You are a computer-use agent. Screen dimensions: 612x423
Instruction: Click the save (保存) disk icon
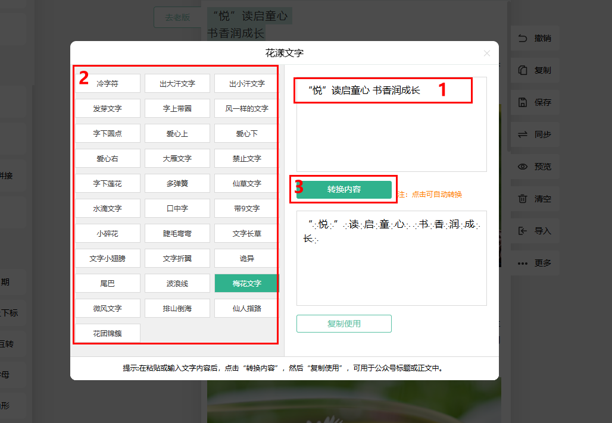pos(523,102)
